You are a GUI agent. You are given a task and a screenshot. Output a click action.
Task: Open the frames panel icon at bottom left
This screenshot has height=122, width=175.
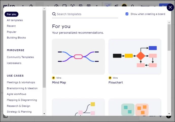pos(5,116)
